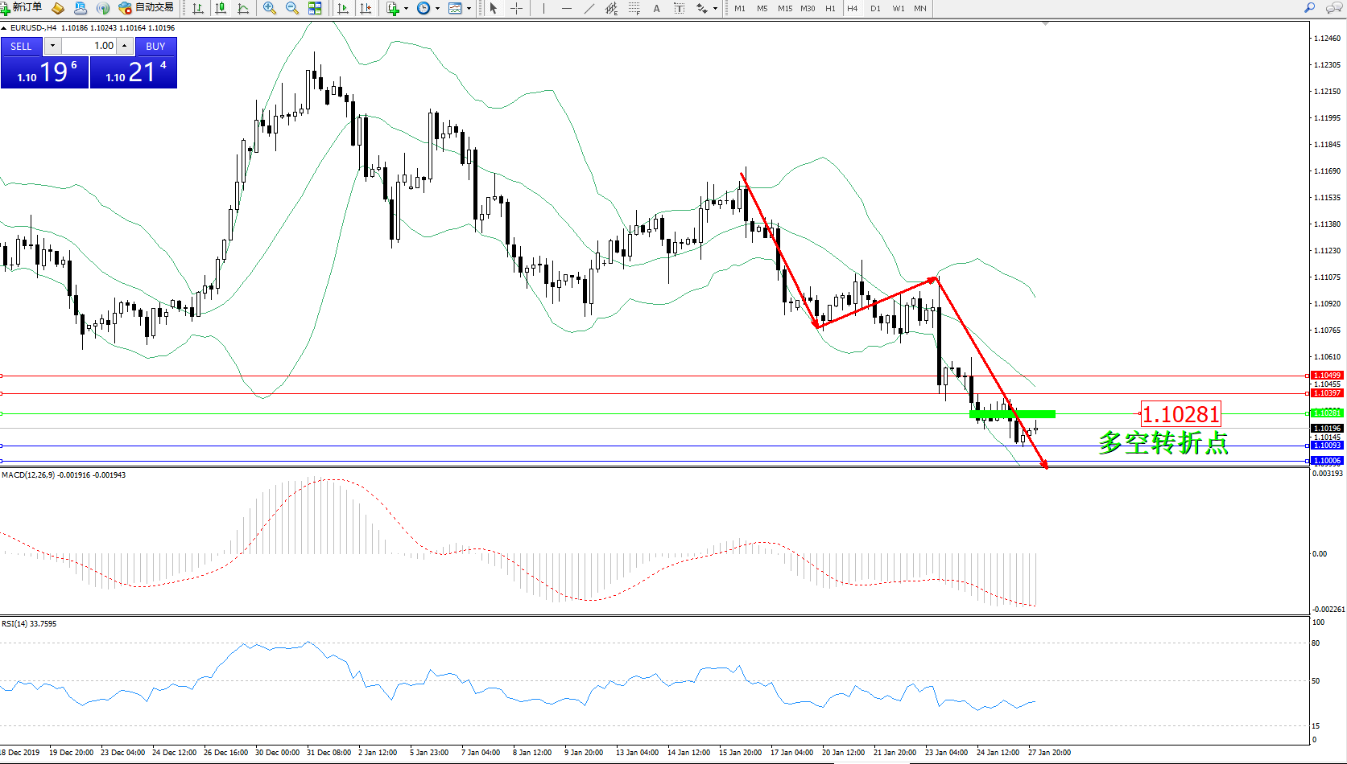Click the Zoom In magnifier icon
This screenshot has width=1347, height=764.
point(269,8)
